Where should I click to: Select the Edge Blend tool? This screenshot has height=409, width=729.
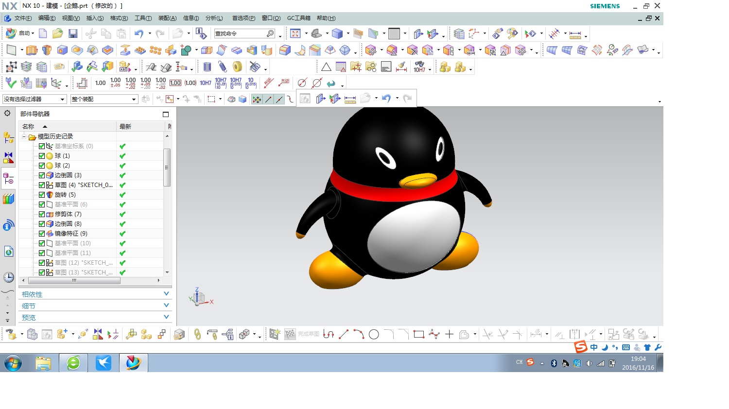[x=285, y=50]
